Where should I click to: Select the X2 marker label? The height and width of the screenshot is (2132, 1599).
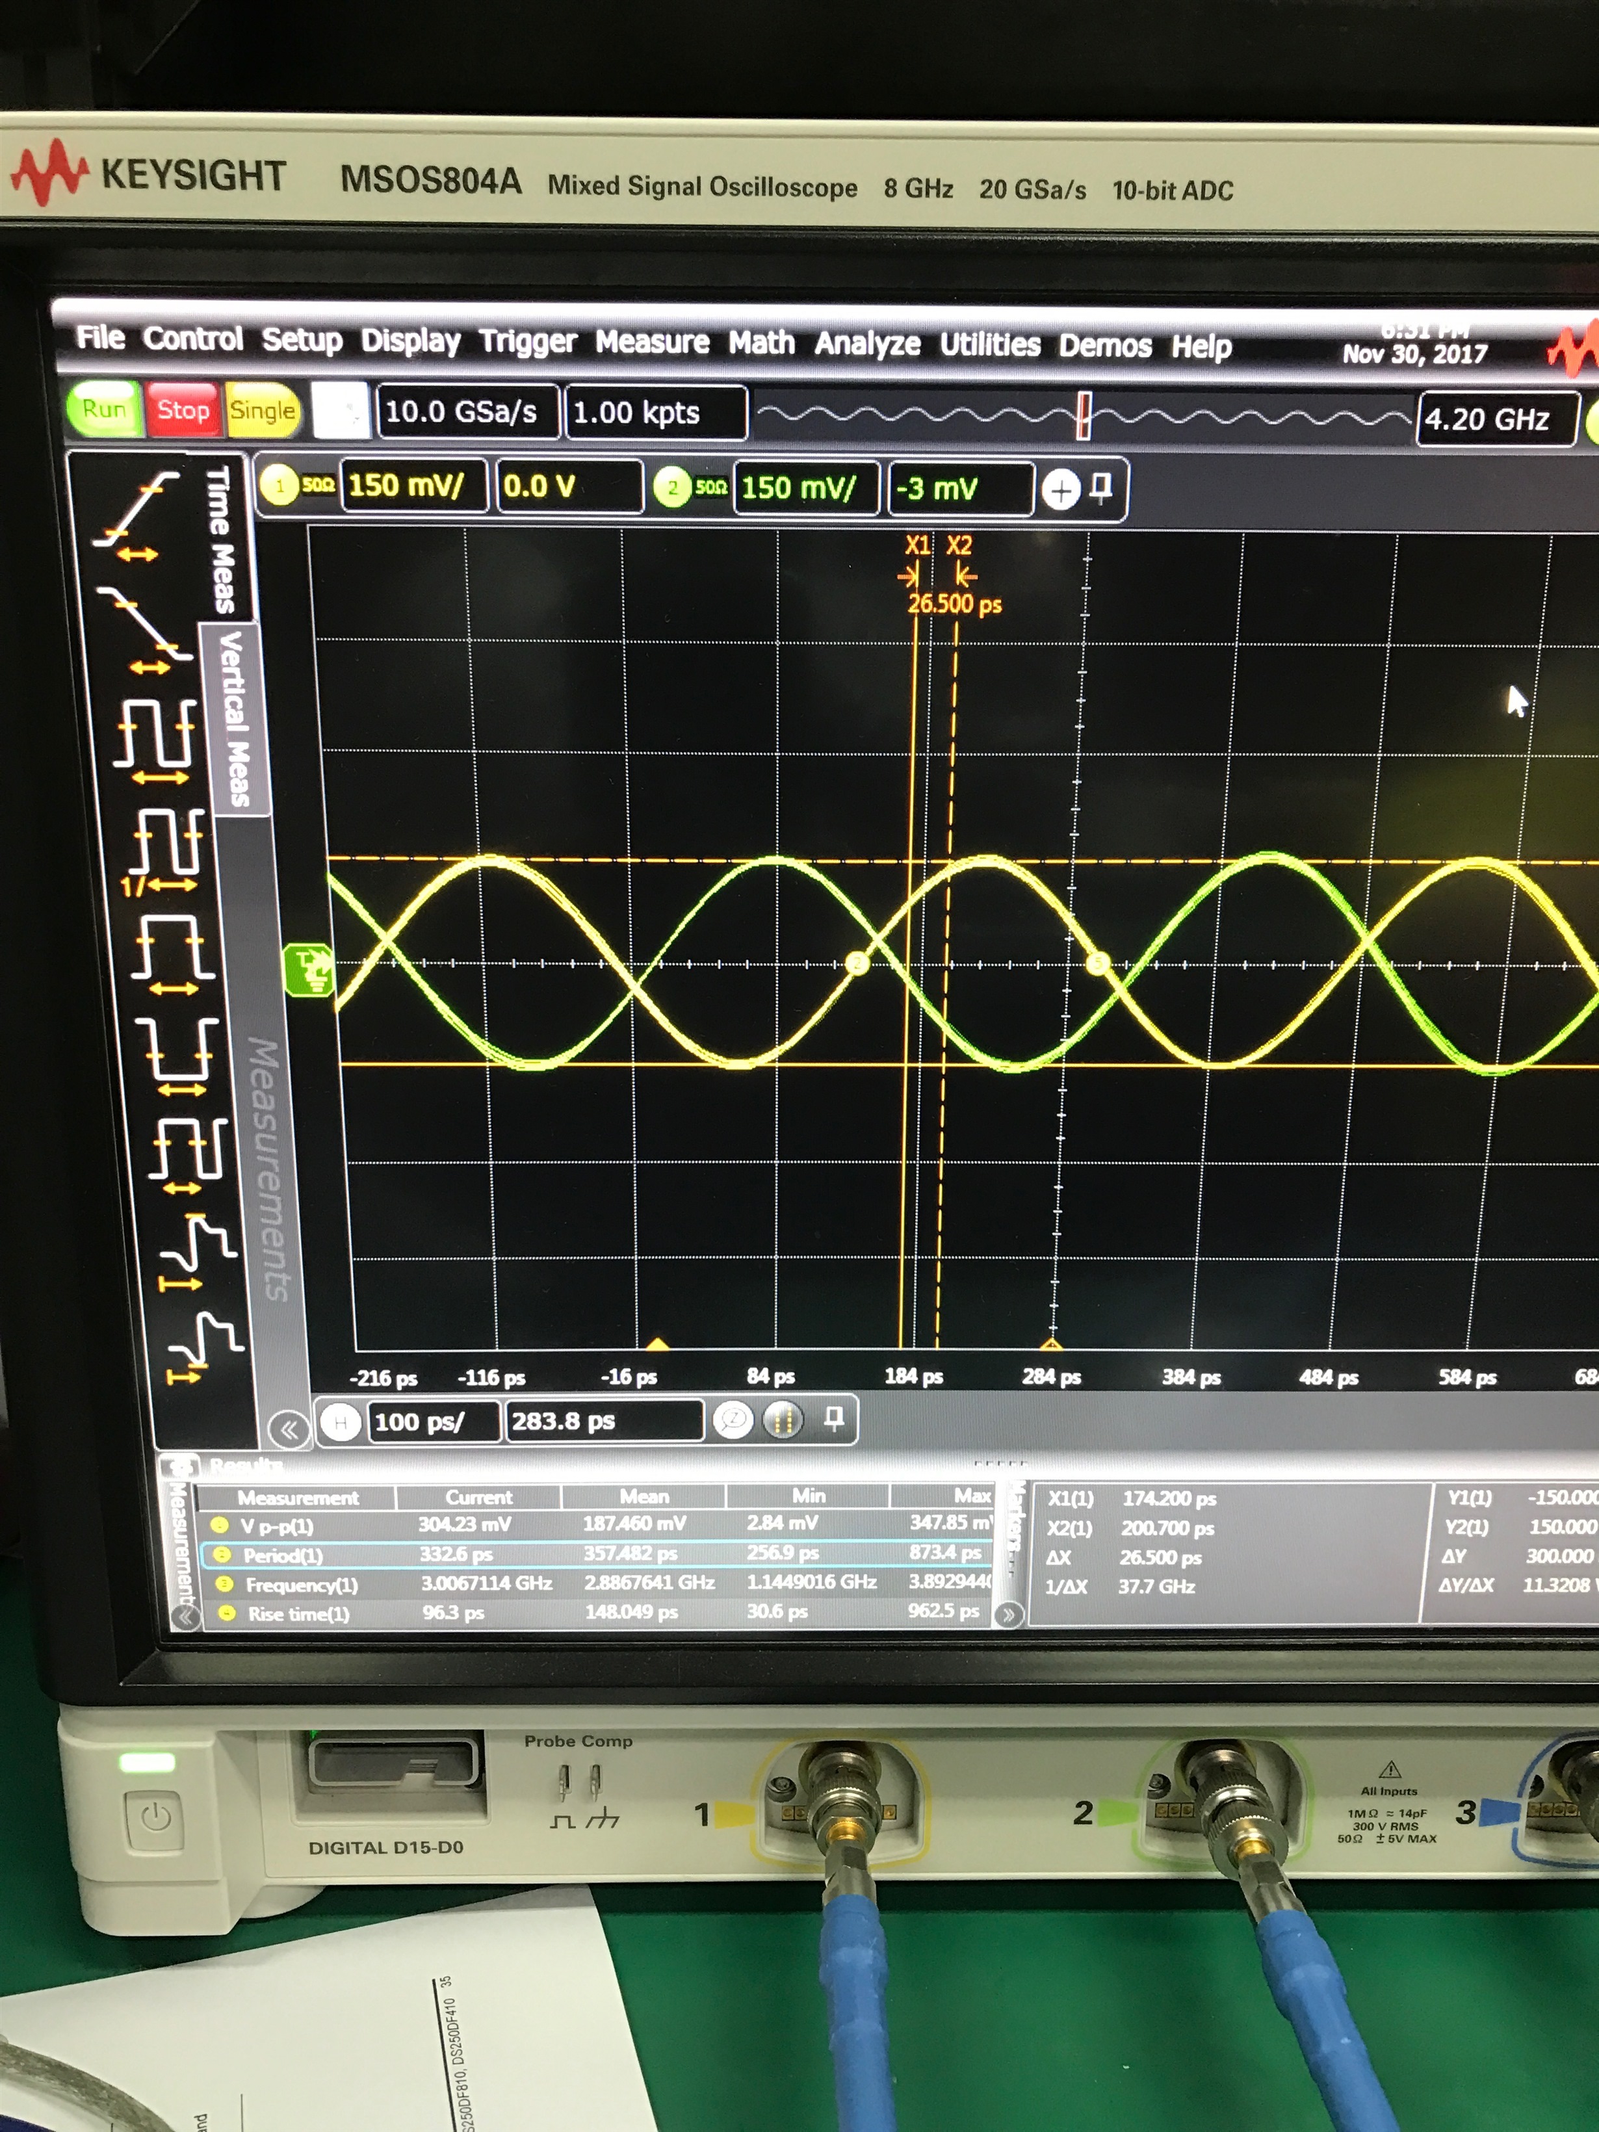pos(959,545)
